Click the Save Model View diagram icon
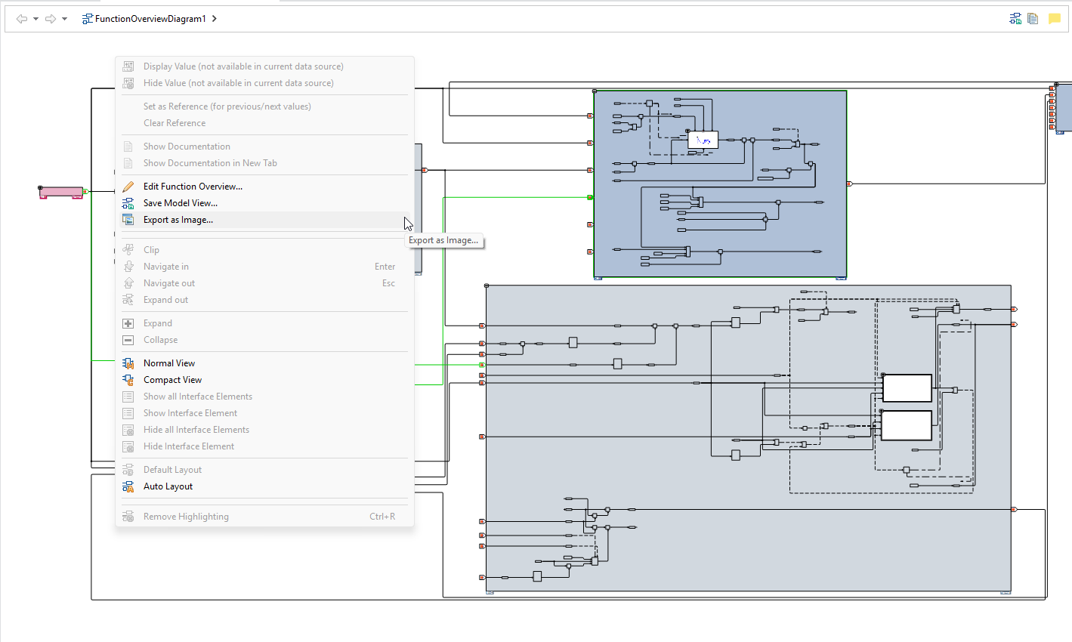 [x=128, y=202]
